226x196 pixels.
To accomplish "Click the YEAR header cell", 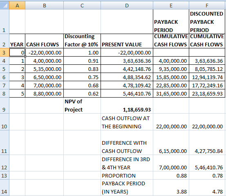I will click(x=17, y=41).
